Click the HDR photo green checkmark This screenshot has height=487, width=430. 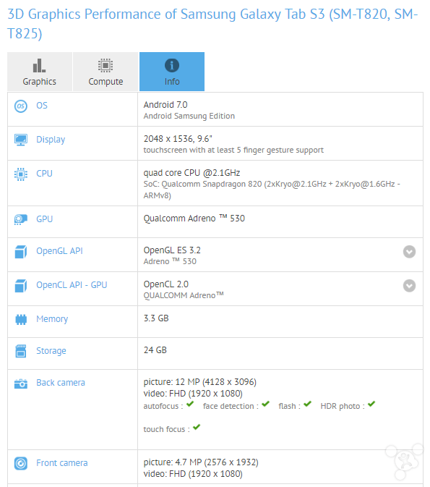[x=371, y=404]
